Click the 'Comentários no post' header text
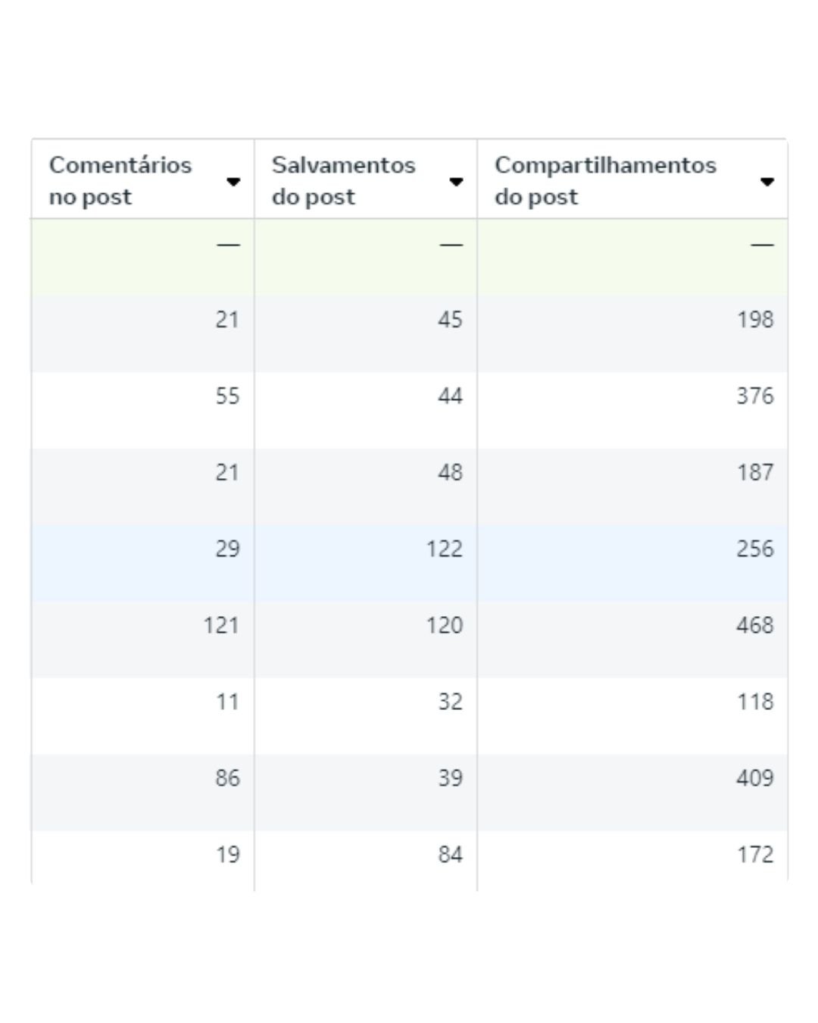Image resolution: width=818 pixels, height=1023 pixels. tap(120, 180)
